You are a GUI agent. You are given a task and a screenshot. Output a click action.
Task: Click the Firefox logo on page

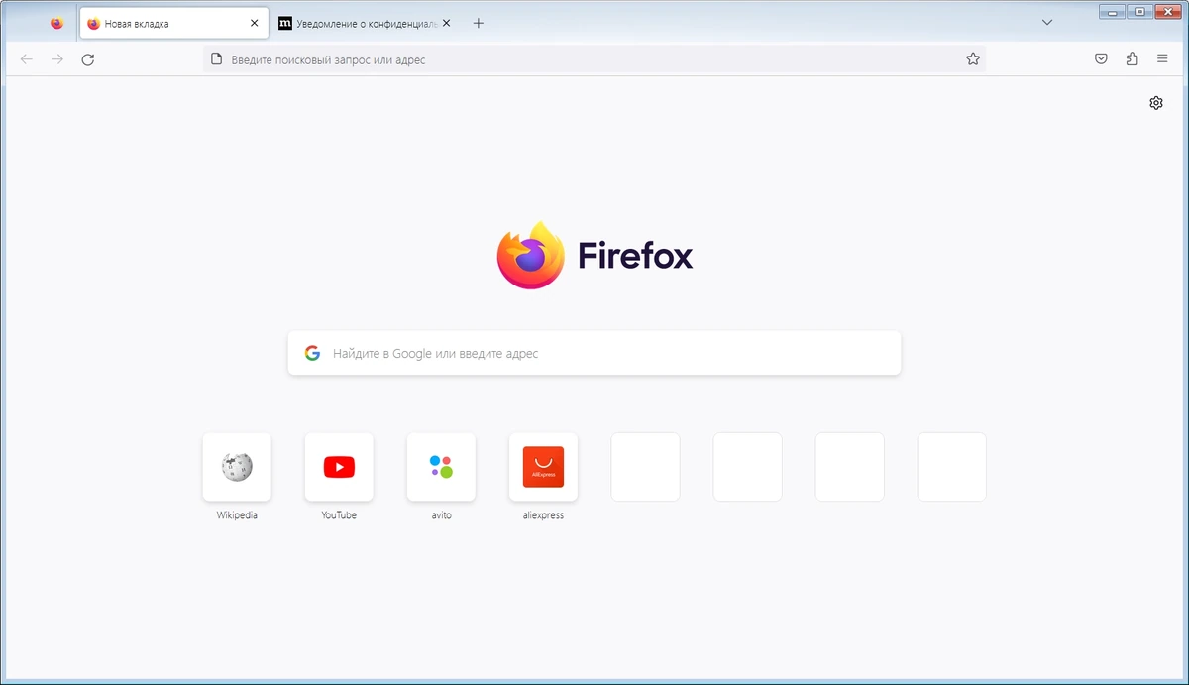531,256
